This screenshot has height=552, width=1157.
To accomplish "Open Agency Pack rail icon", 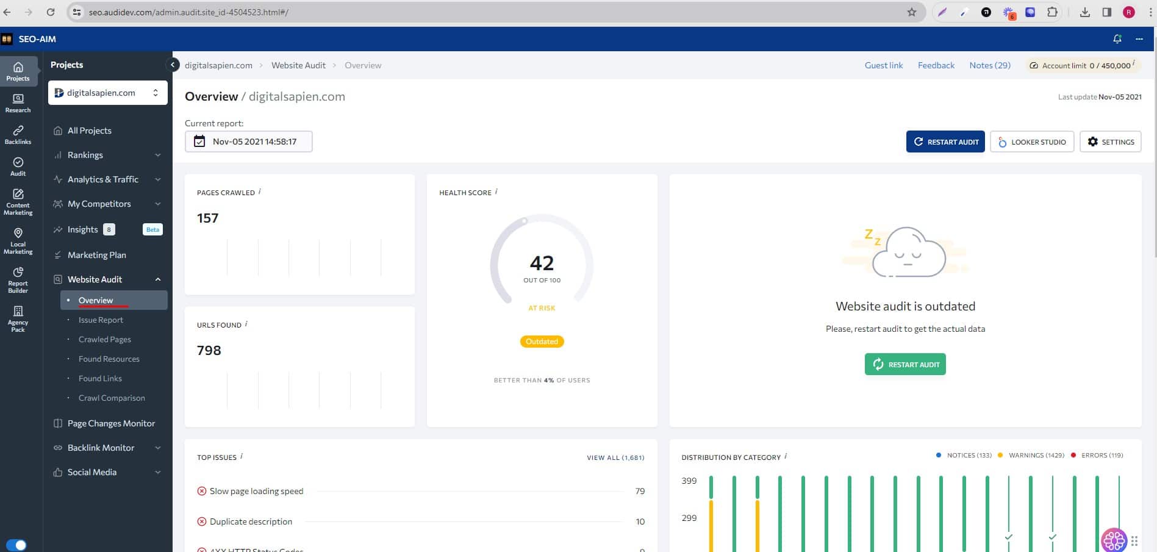I will click(18, 319).
